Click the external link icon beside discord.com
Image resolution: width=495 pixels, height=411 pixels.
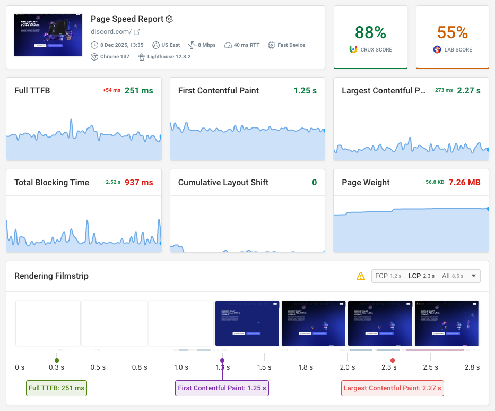click(x=136, y=31)
